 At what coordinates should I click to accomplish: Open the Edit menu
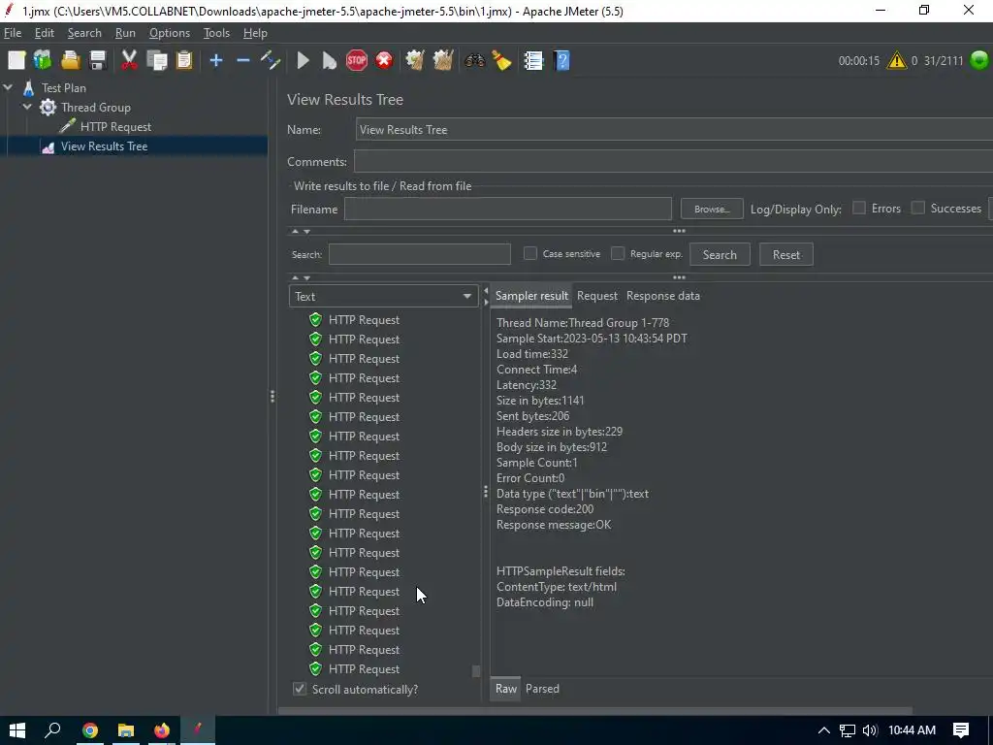click(45, 33)
